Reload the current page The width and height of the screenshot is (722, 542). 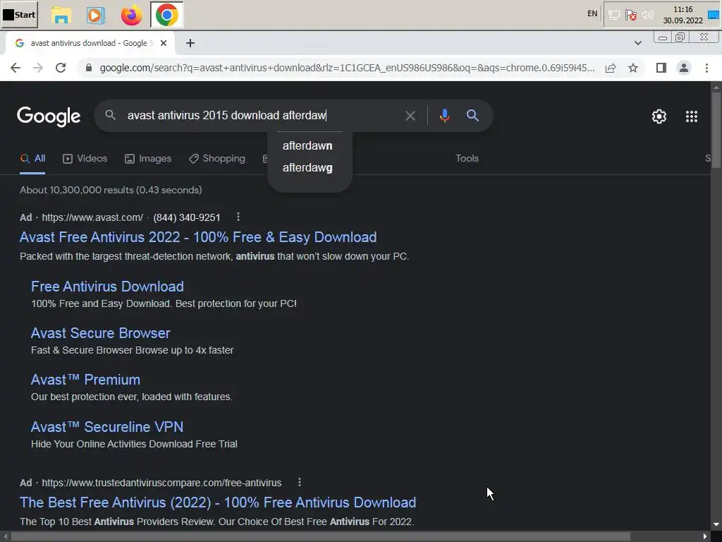click(61, 68)
